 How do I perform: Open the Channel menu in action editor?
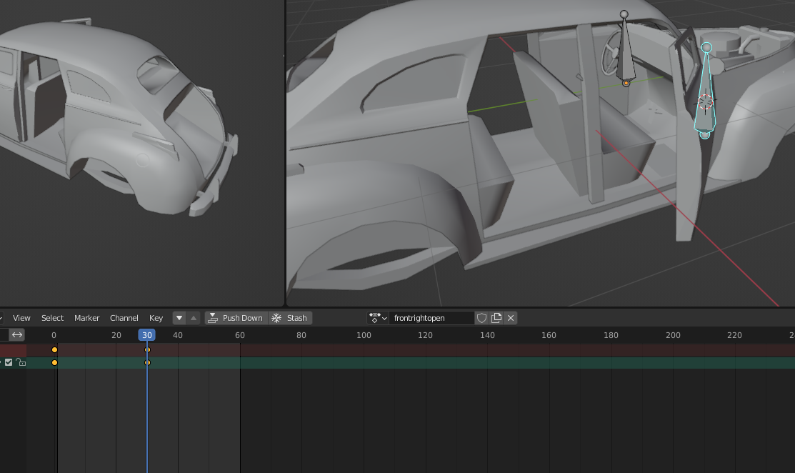[x=124, y=318]
